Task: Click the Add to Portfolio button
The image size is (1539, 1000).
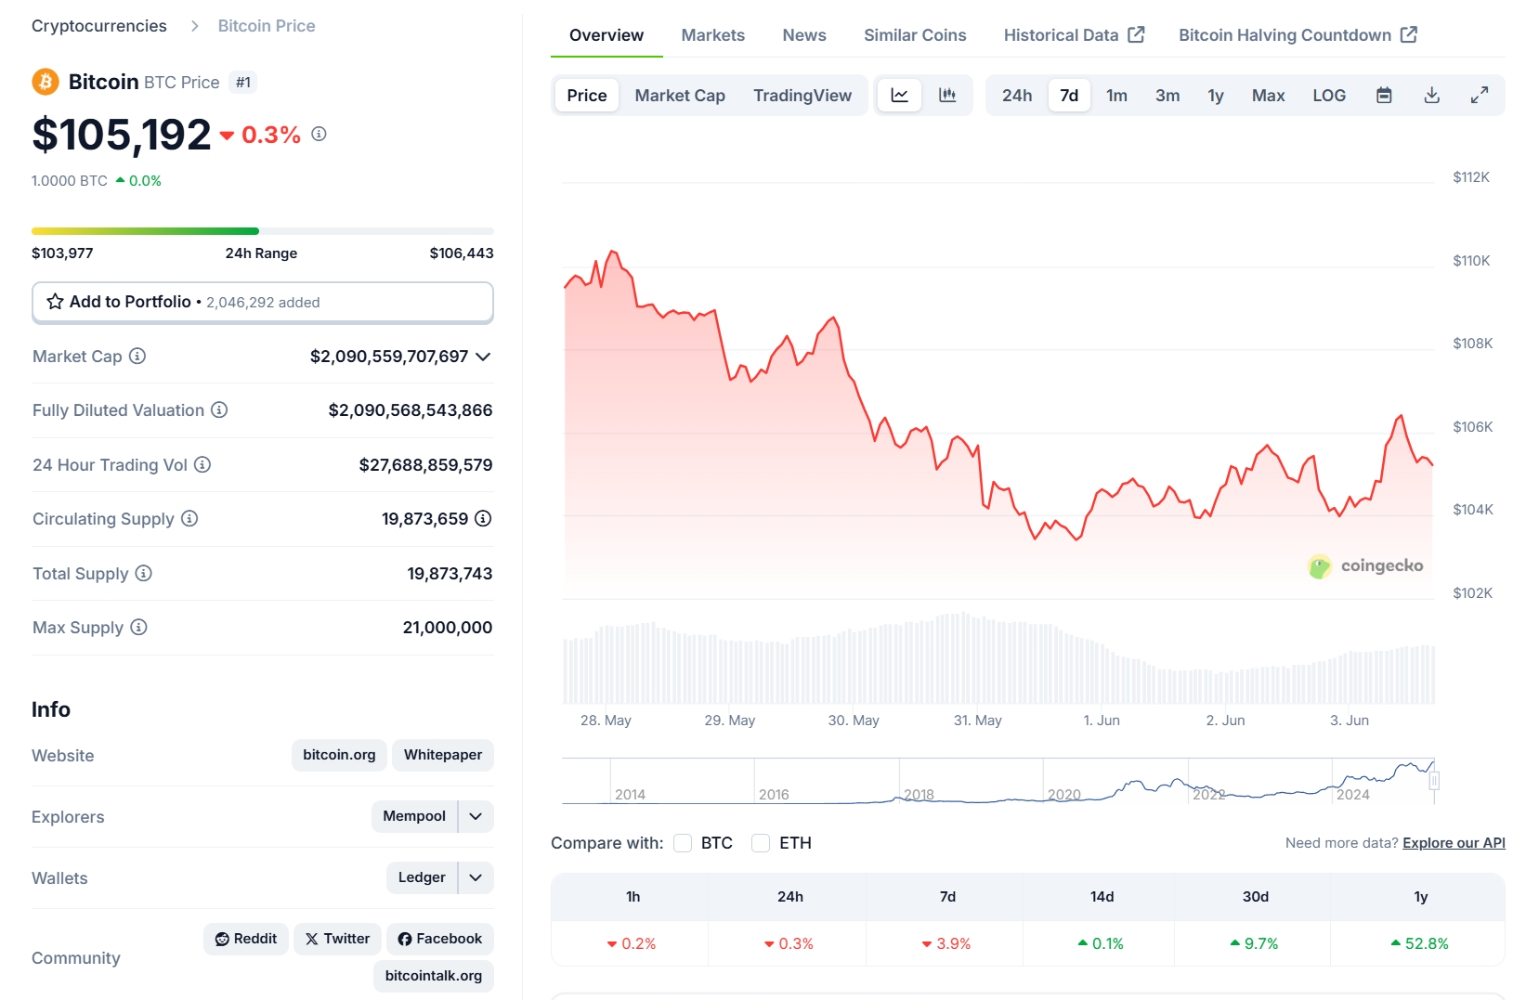Action: tap(263, 302)
